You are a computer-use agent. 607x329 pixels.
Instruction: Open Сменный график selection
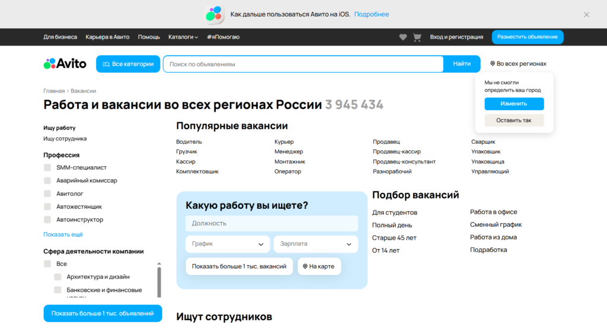pos(496,225)
